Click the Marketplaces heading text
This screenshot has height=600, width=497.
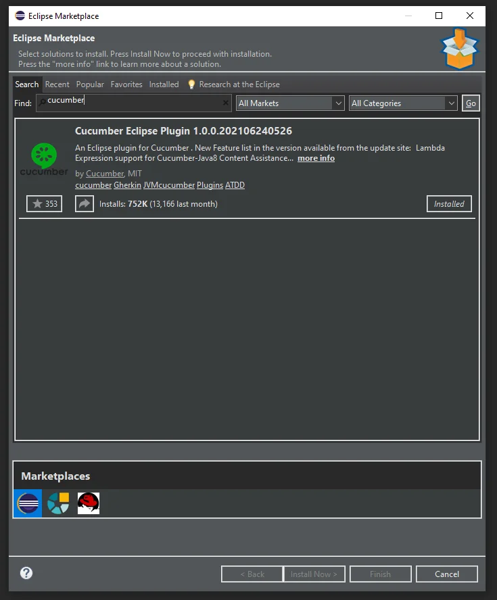55,476
